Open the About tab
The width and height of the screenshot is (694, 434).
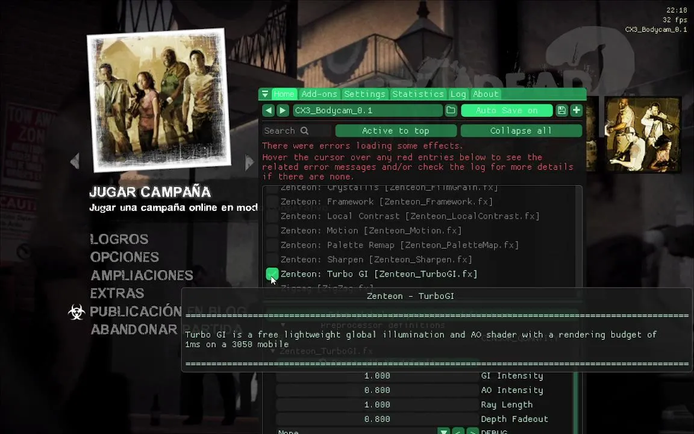486,94
